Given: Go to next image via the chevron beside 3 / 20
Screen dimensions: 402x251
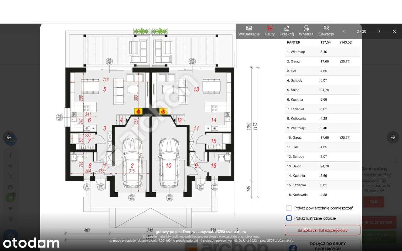Looking at the screenshot, I should [379, 31].
